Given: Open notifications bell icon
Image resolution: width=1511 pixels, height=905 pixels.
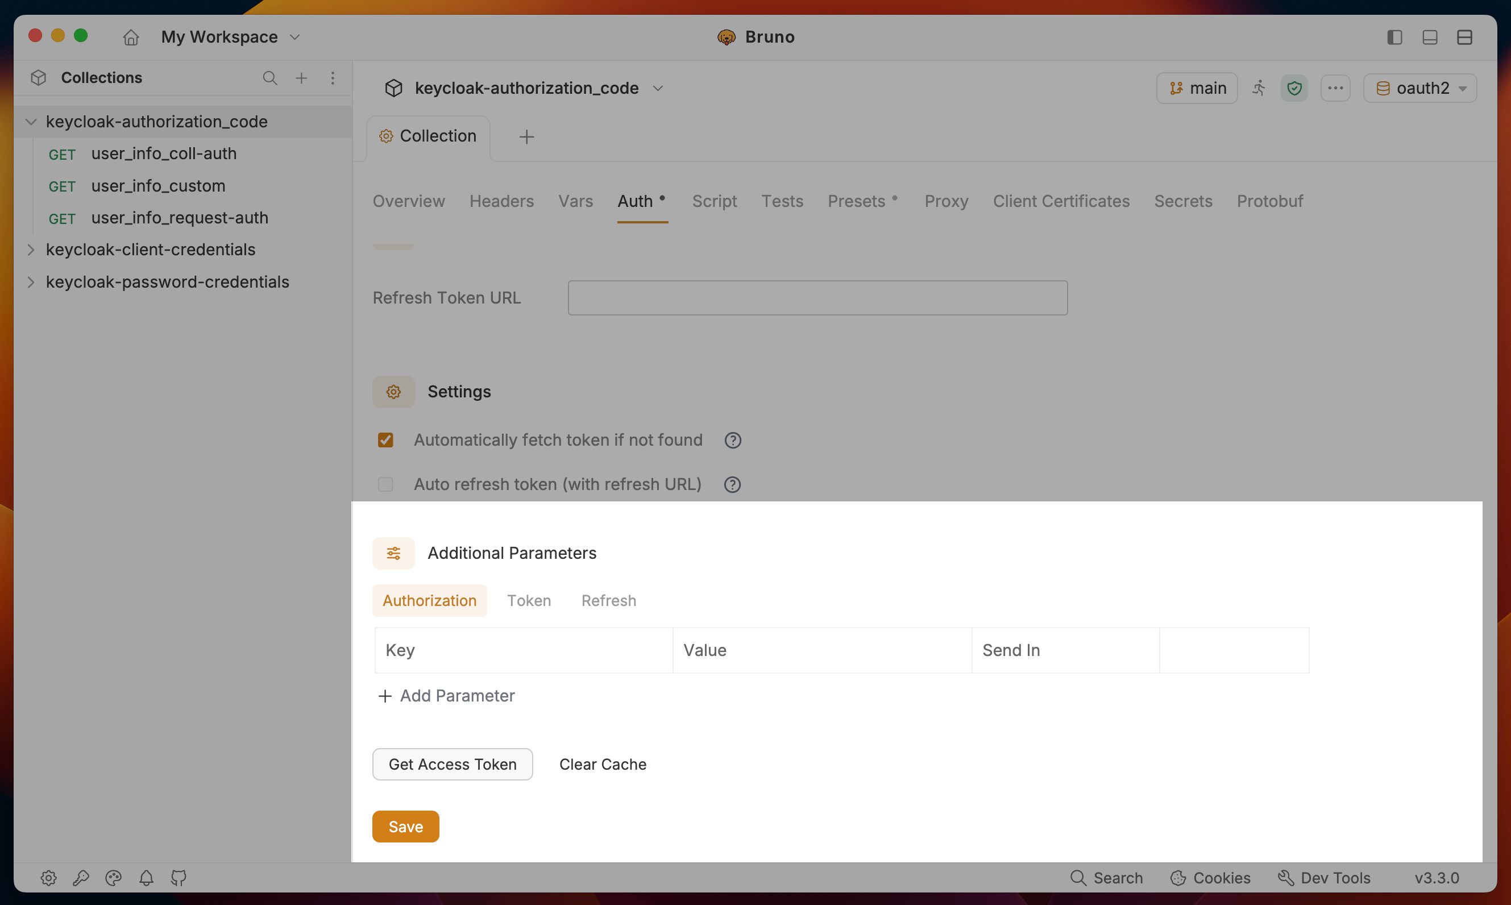Looking at the screenshot, I should tap(146, 878).
